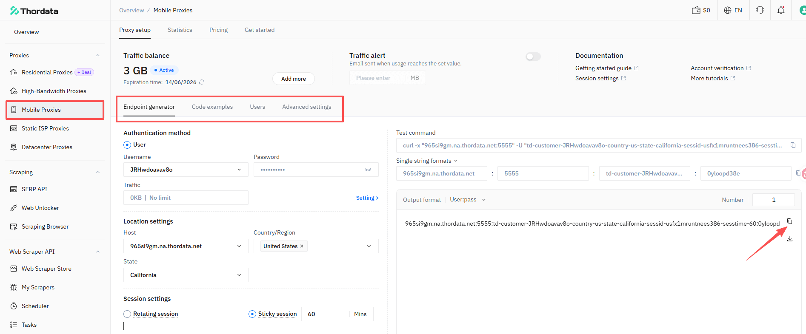Image resolution: width=806 pixels, height=334 pixels.
Task: Open the Advanced settings tab
Action: pyautogui.click(x=307, y=107)
